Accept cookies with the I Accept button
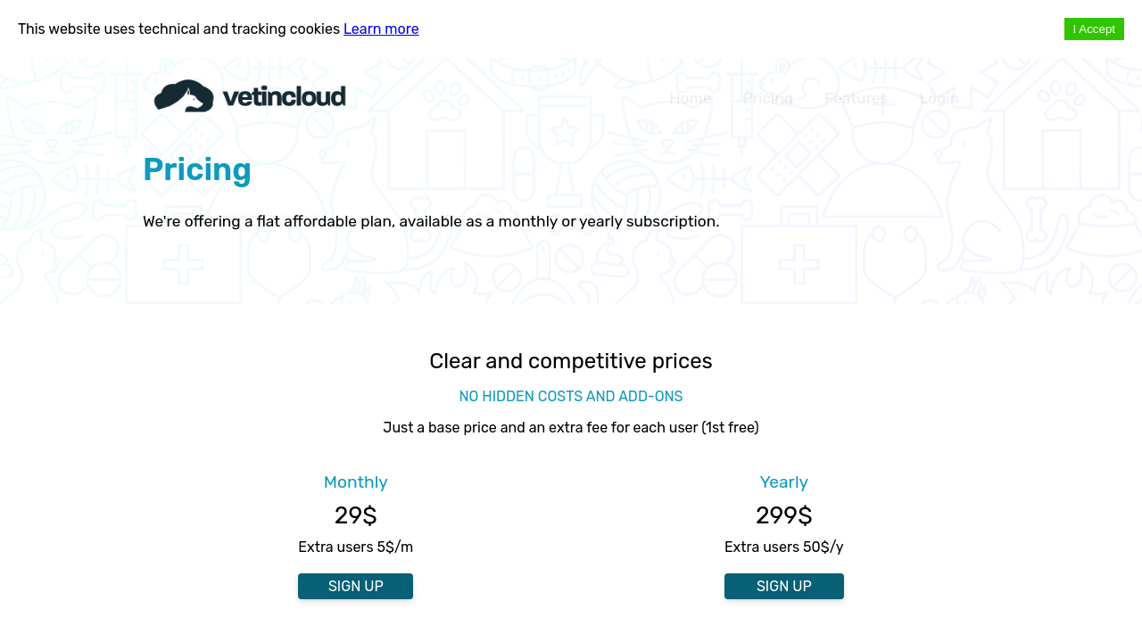 1094,29
